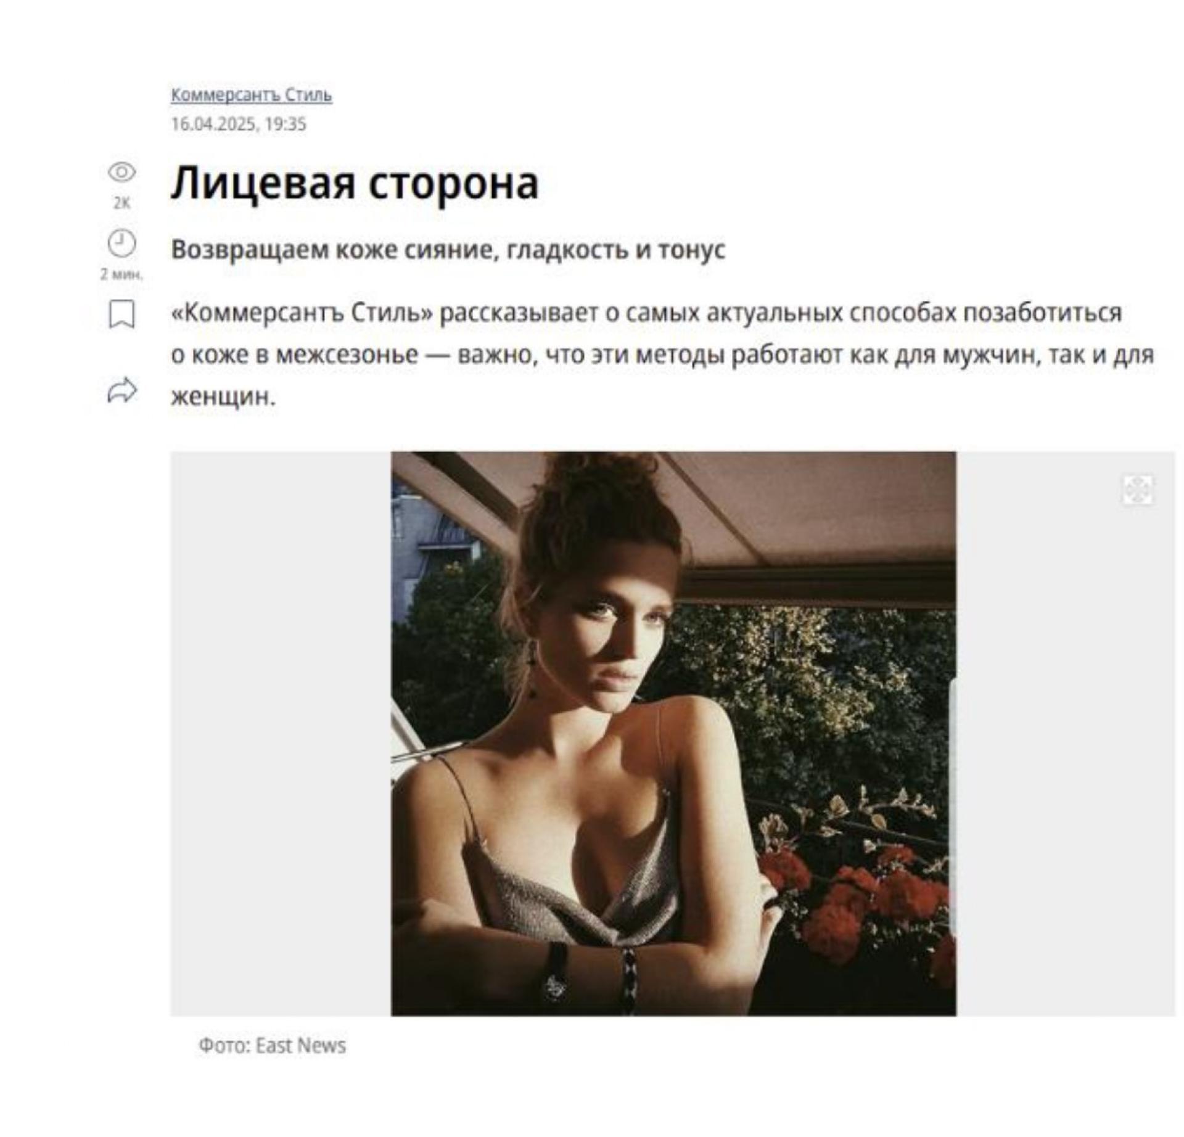Bookmark this article with the bookmark icon

click(x=121, y=314)
